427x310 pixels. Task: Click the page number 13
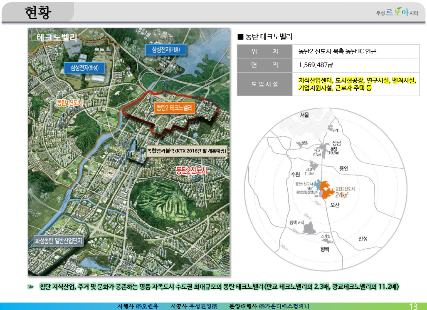pos(413,306)
